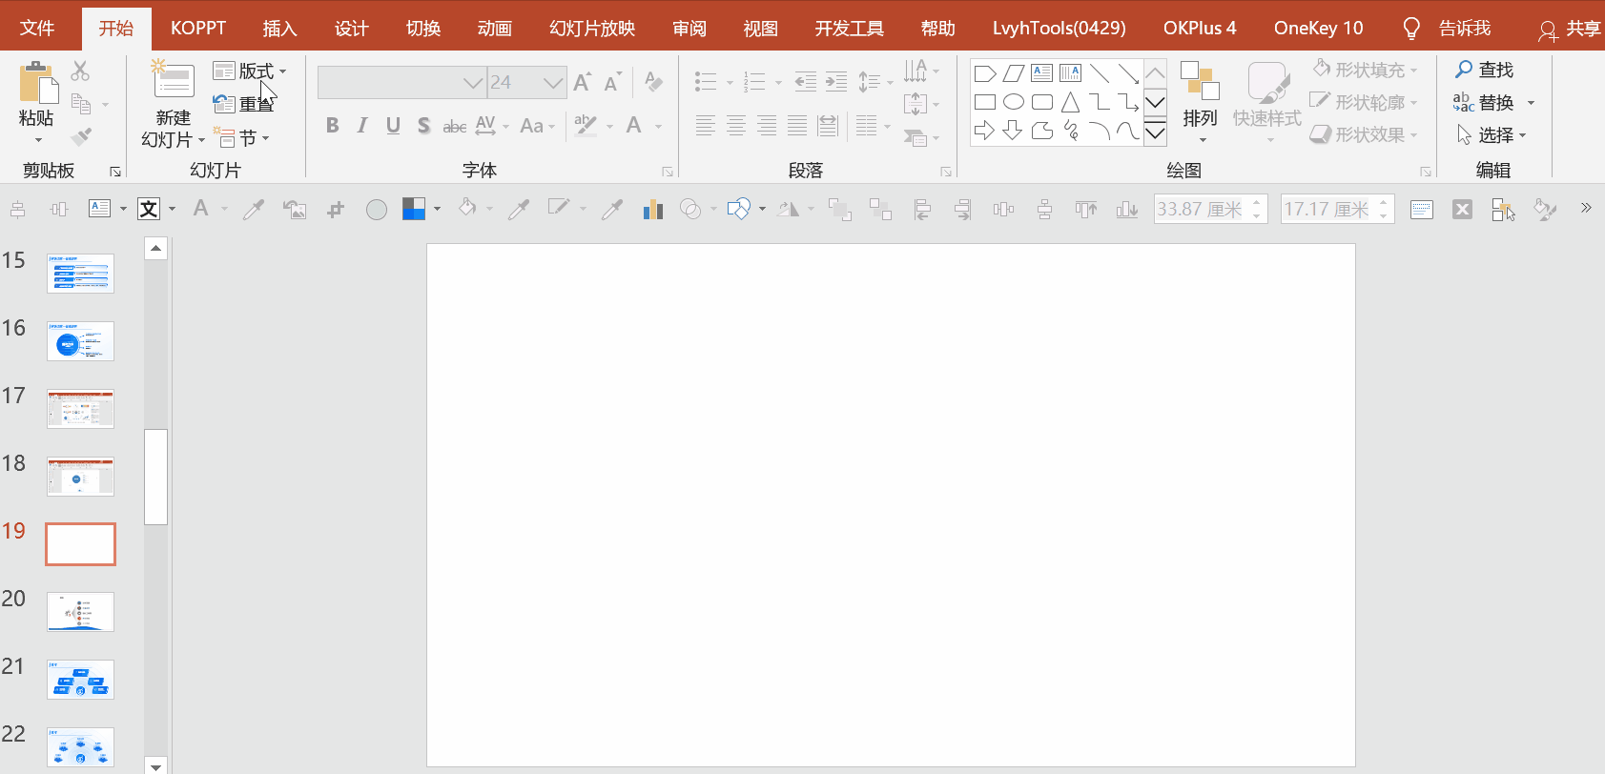
Task: Toggle Italic formatting
Action: 362,125
